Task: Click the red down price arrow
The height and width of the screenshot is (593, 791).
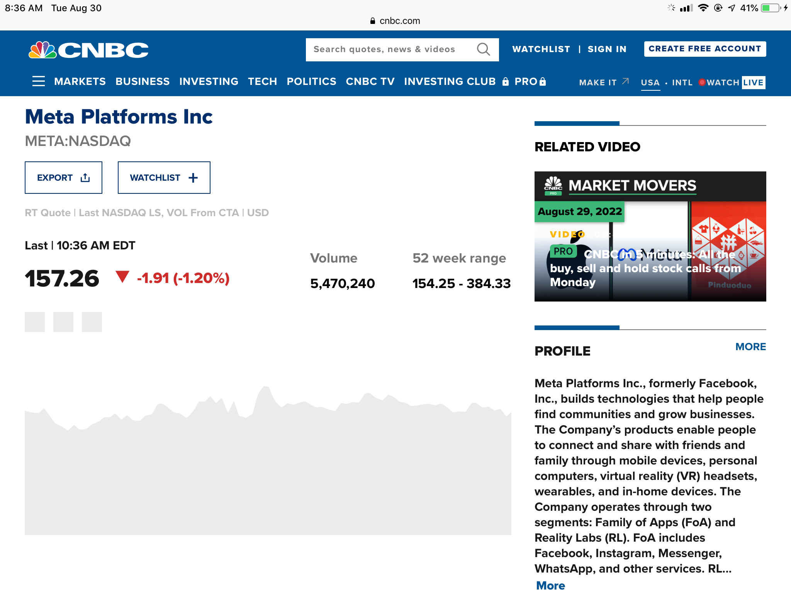Action: click(122, 276)
